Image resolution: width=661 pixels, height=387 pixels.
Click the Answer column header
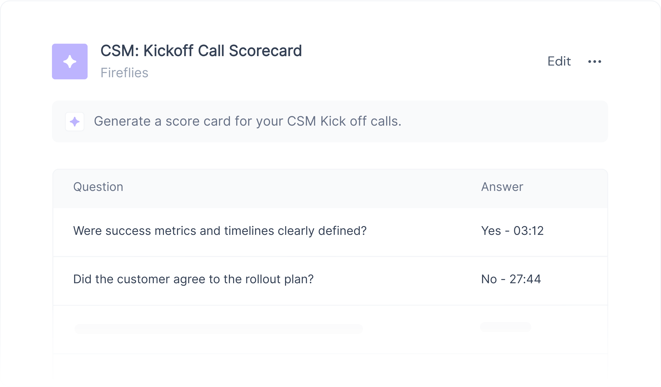502,187
